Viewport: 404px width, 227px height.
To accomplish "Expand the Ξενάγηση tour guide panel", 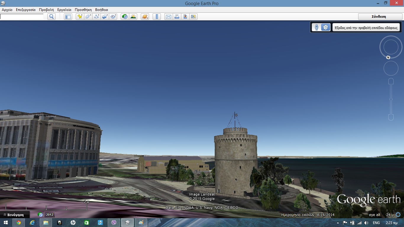I will coord(15,215).
